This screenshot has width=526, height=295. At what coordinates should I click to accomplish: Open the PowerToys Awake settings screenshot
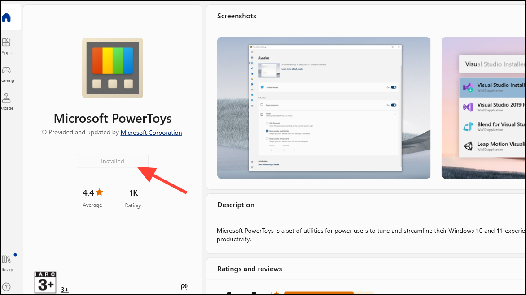(x=324, y=108)
